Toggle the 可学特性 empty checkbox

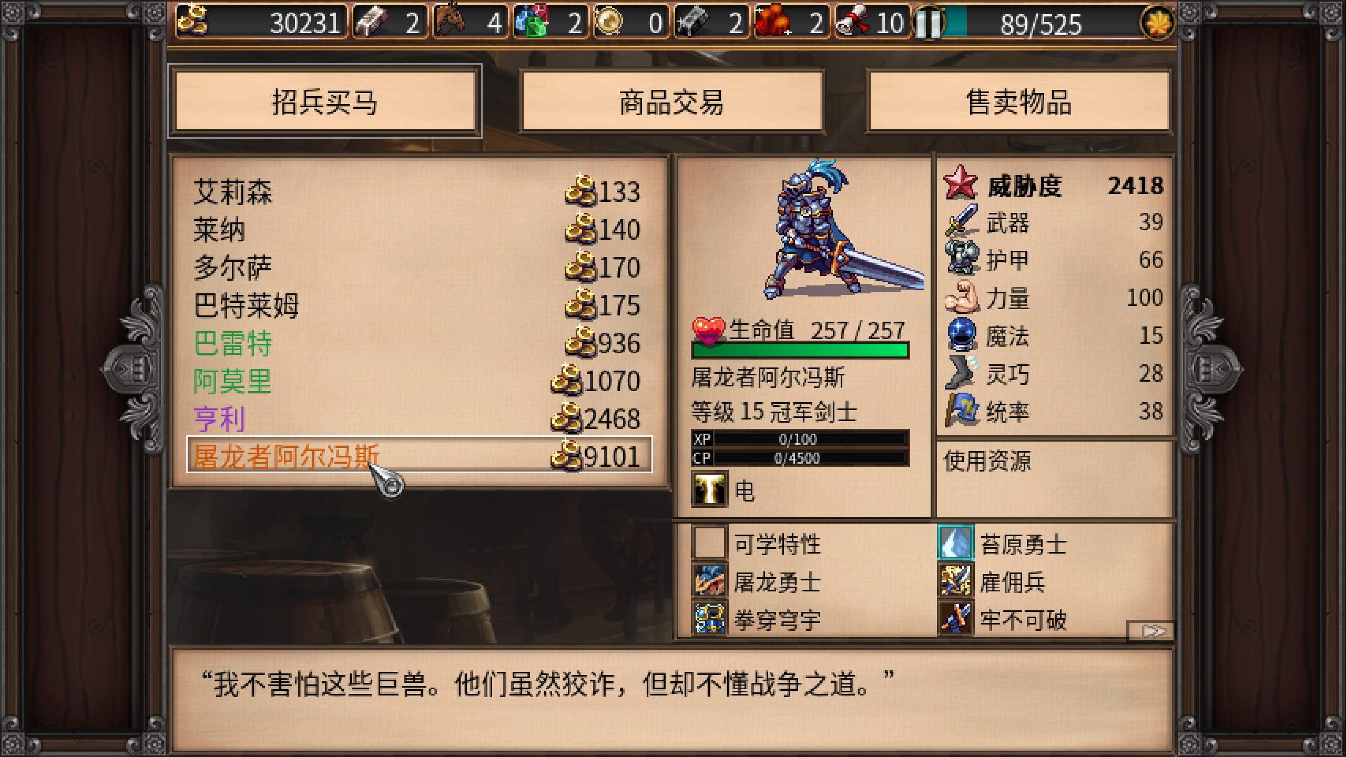[x=709, y=543]
